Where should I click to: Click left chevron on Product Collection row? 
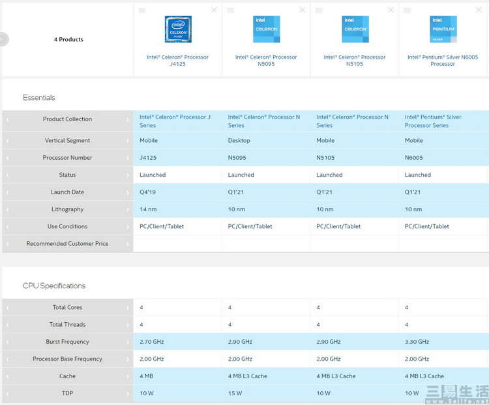tap(7, 119)
